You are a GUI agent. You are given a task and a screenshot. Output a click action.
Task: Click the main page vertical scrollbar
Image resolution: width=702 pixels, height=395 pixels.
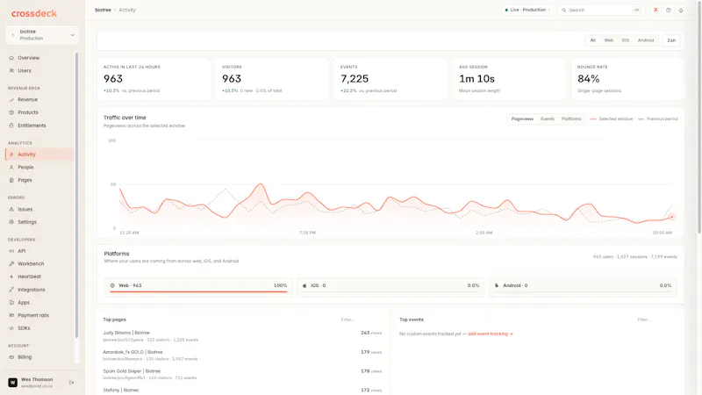699,117
